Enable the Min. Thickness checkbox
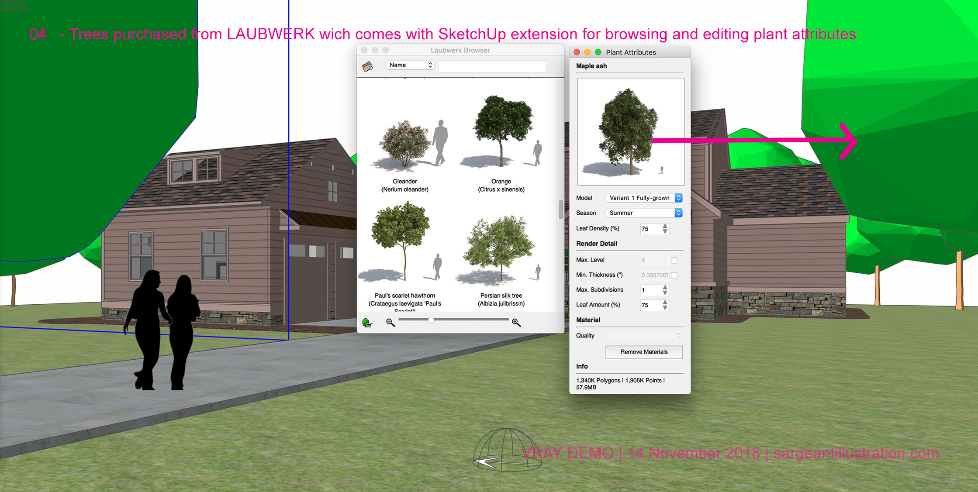Viewport: 978px width, 492px height. pos(674,275)
